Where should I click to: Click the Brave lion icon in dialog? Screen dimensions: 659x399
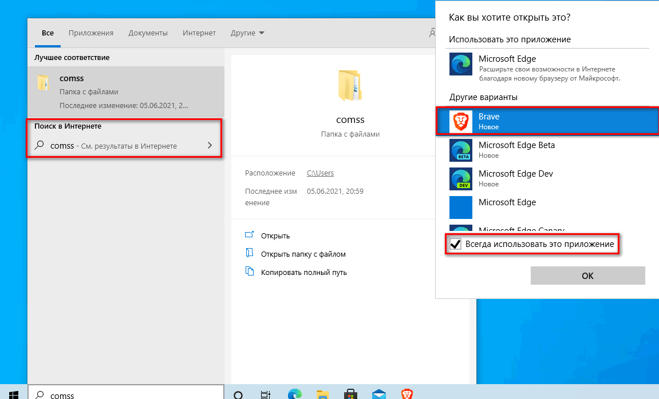[x=461, y=121]
